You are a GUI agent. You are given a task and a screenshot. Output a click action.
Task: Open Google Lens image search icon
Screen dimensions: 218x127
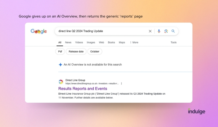coord(166,31)
